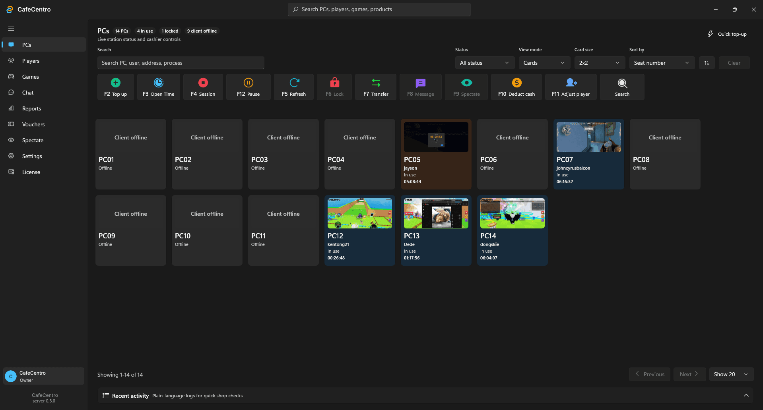Choose the F7 Transfer action
Viewport: 763px width, 410px height.
pos(376,87)
